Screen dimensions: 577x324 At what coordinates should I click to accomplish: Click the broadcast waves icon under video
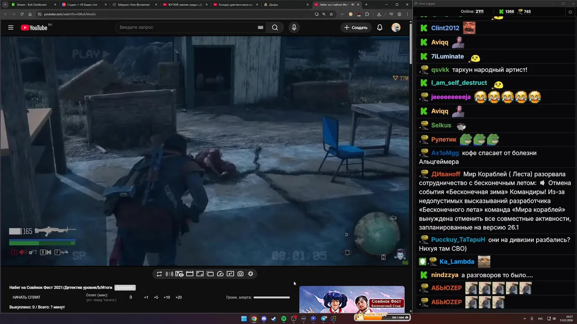click(169, 274)
